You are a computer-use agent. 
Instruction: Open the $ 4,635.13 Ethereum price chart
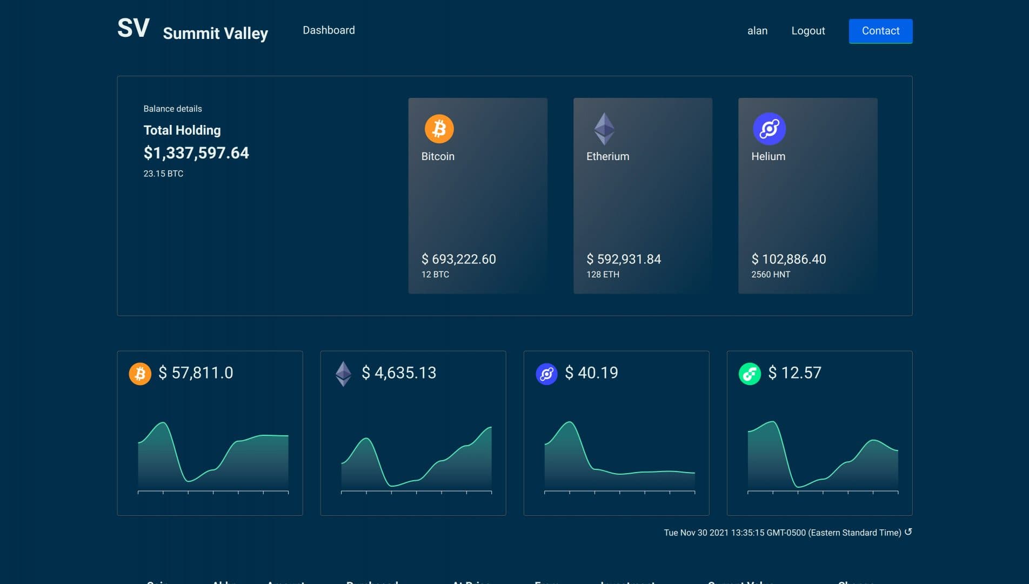point(416,460)
